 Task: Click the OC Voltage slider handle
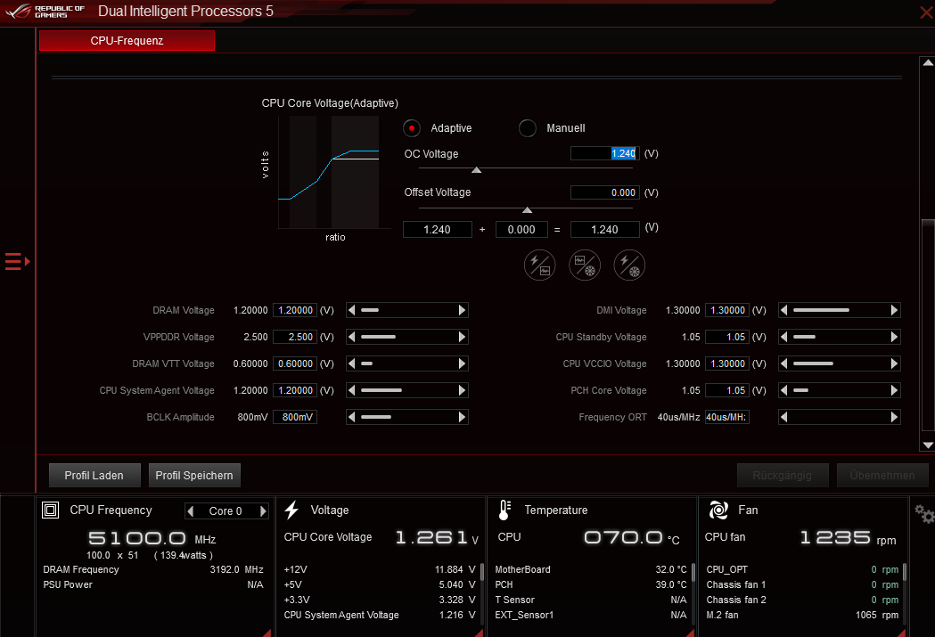coord(477,170)
